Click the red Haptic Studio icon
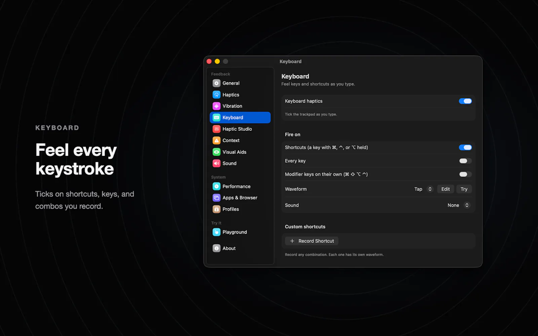Viewport: 538px width, 336px height. (217, 129)
